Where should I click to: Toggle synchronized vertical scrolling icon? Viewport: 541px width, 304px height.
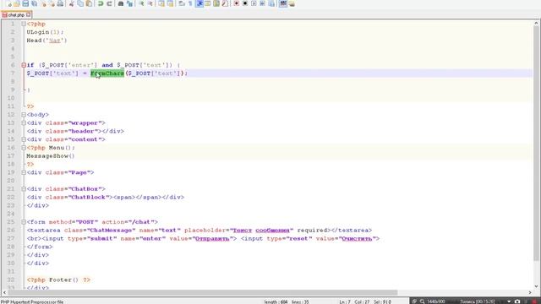161,3
